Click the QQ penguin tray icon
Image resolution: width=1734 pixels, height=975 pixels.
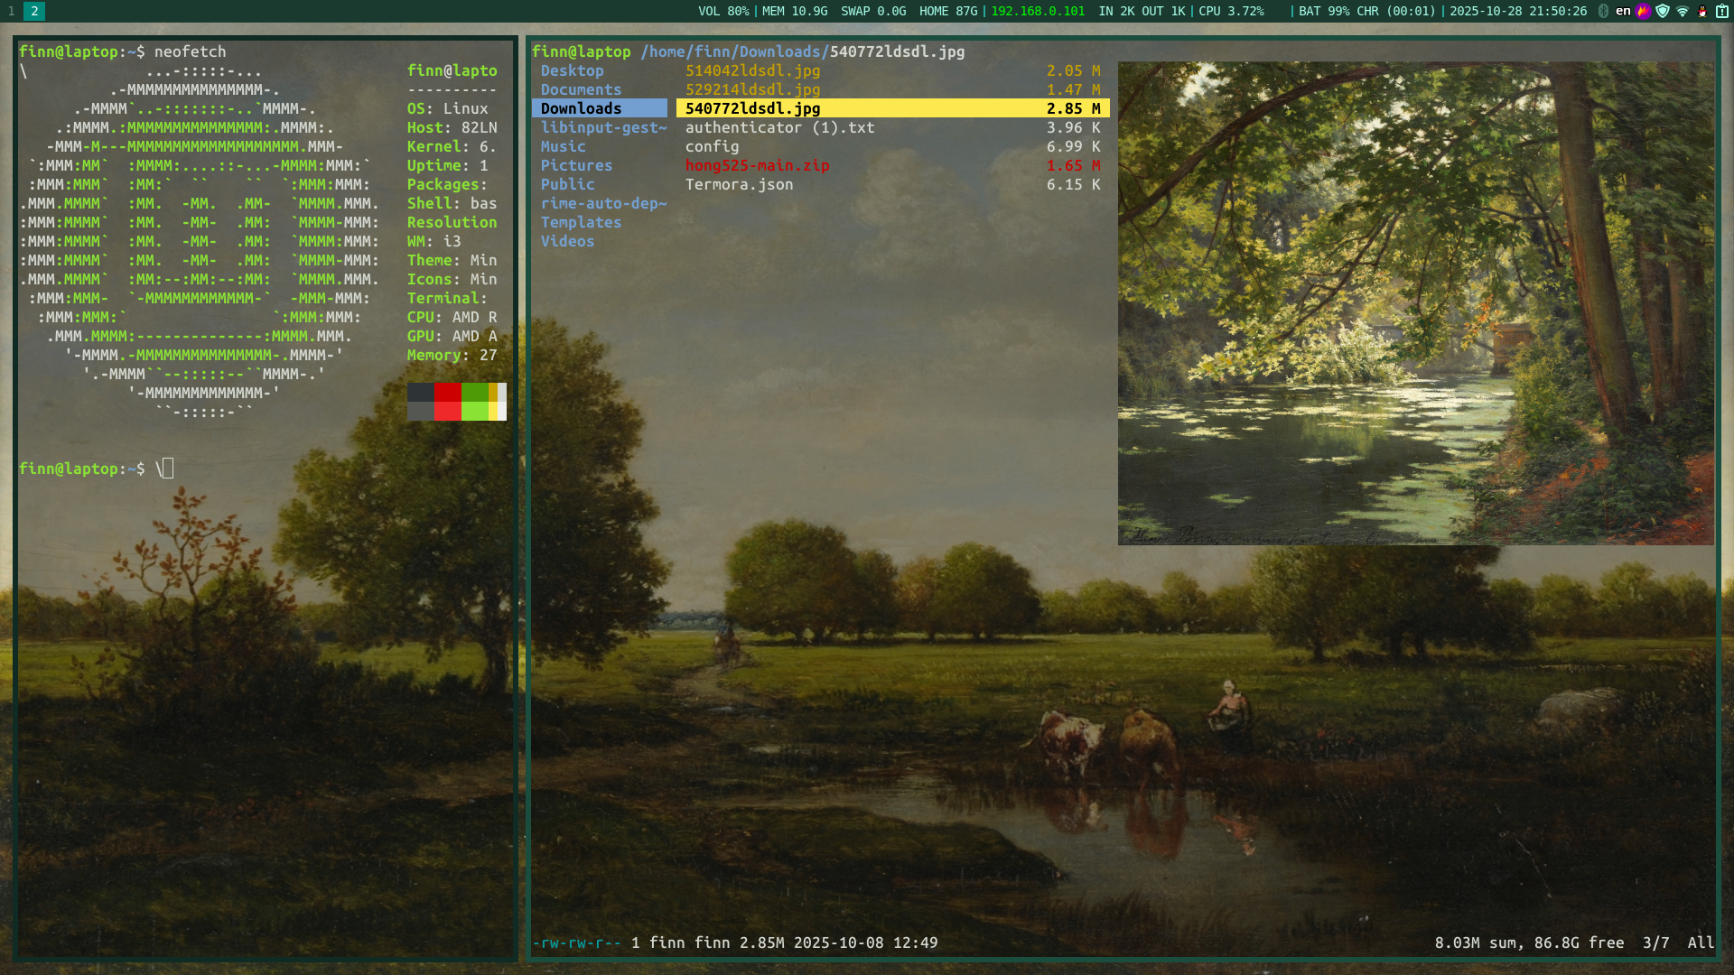tap(1702, 11)
